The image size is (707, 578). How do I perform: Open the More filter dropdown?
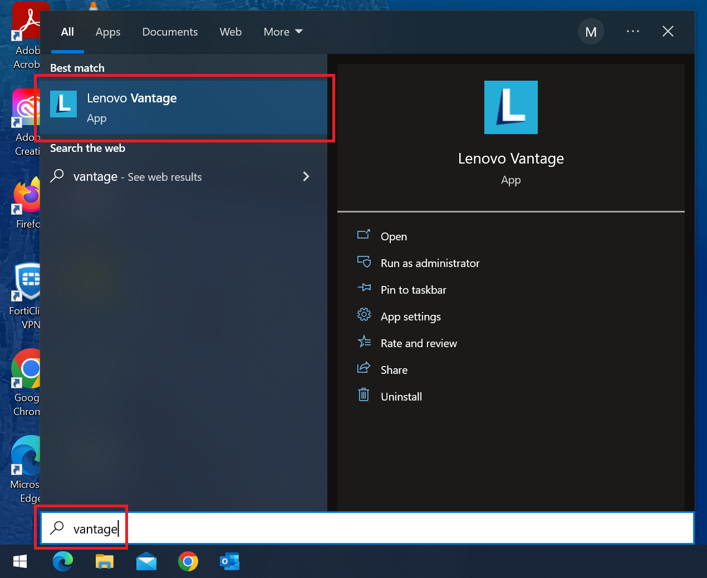pyautogui.click(x=282, y=32)
